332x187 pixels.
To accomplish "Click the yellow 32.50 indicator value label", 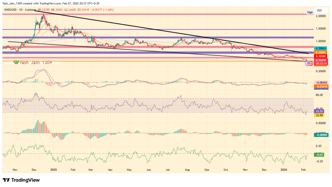I will pyautogui.click(x=320, y=115).
